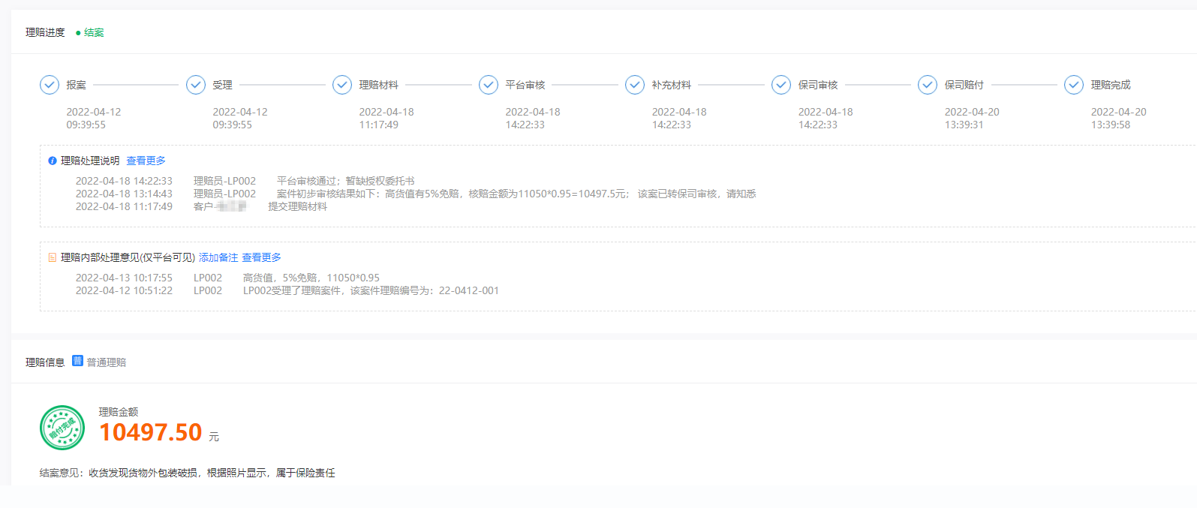This screenshot has height=508, width=1197.
Task: Click the 2022-04-13 10:17:55 note timestamp
Action: (124, 278)
